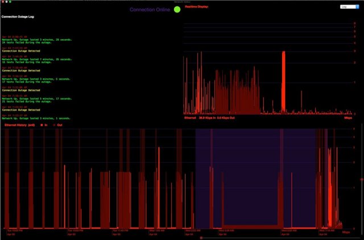364x240 pixels.
Task: Select the 7 minutes, 35 seconds outage entry
Action: click(36, 58)
